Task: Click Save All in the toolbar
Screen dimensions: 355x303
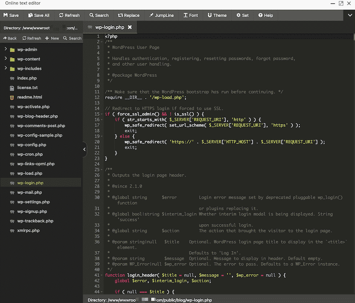Action: click(38, 15)
